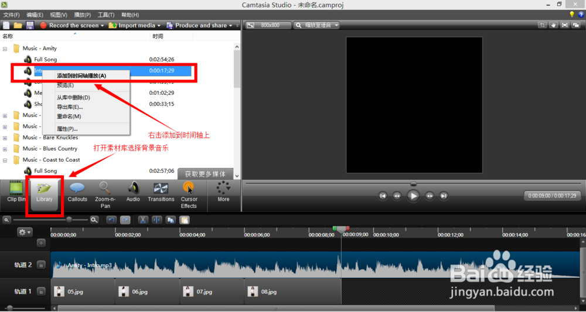Select the 06.jpg clip on track 1
The image size is (586, 312).
click(x=147, y=292)
